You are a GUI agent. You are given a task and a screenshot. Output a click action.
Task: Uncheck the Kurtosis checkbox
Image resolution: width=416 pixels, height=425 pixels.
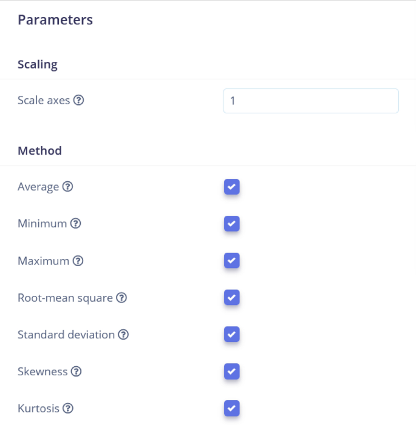pyautogui.click(x=231, y=409)
